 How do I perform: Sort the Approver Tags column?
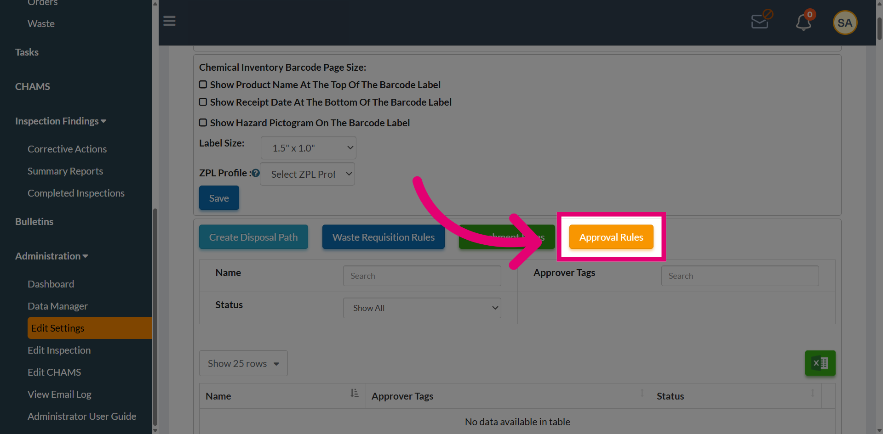pos(642,393)
